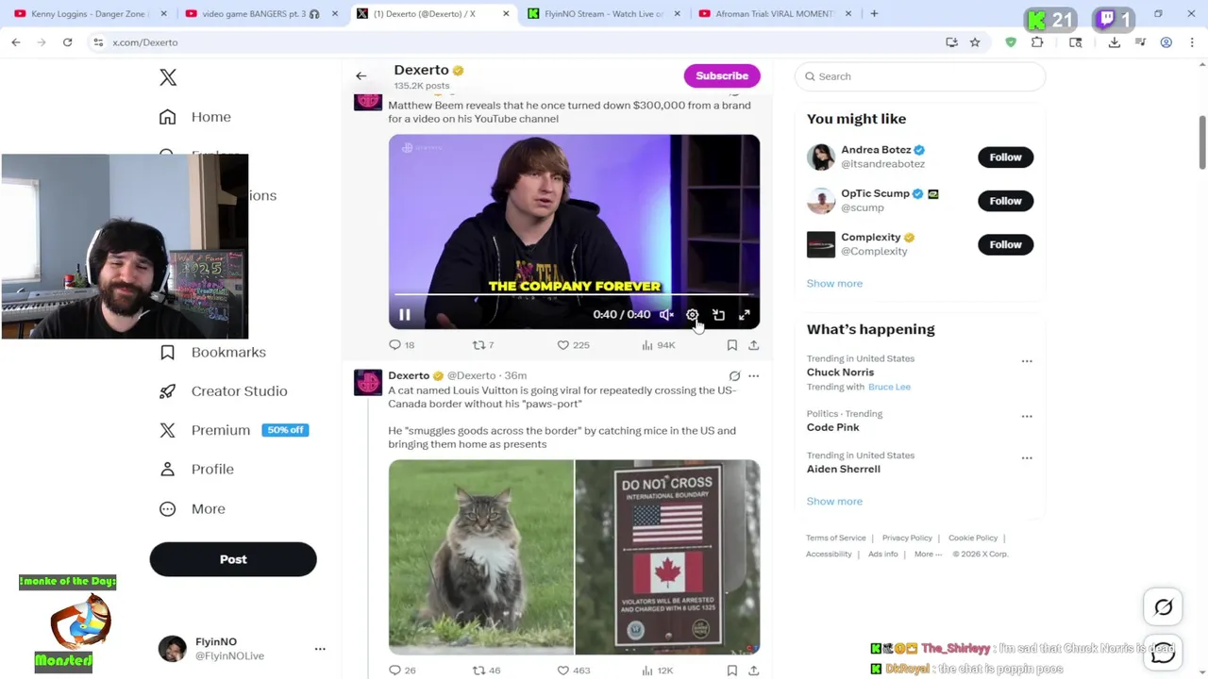Viewport: 1208px width, 679px height.
Task: Open Creator Studio in the sidebar
Action: (x=224, y=390)
